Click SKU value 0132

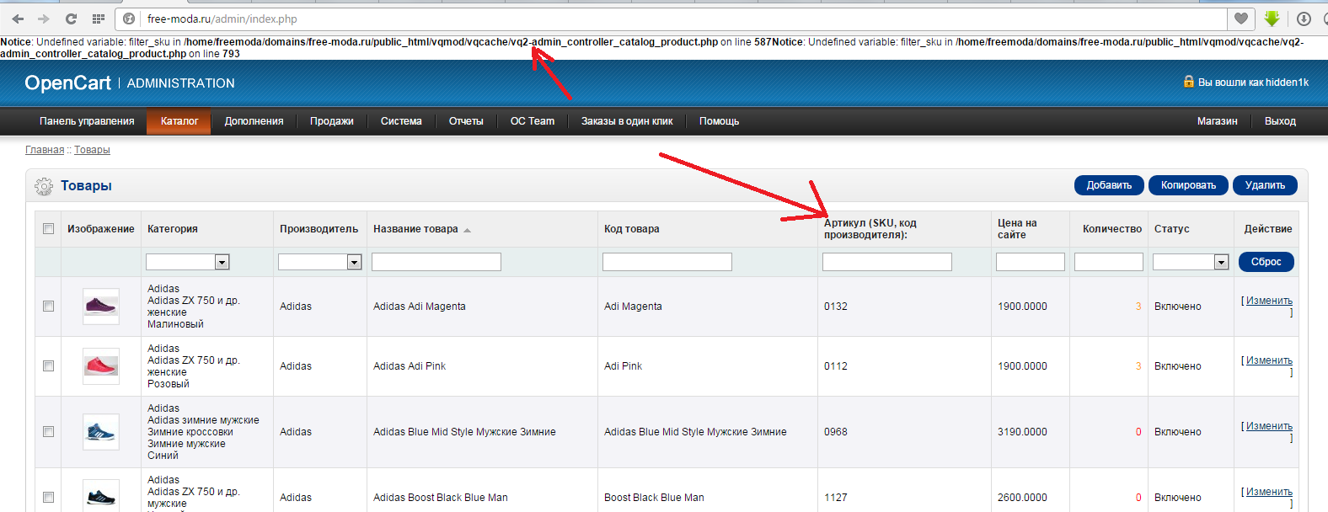click(x=836, y=307)
